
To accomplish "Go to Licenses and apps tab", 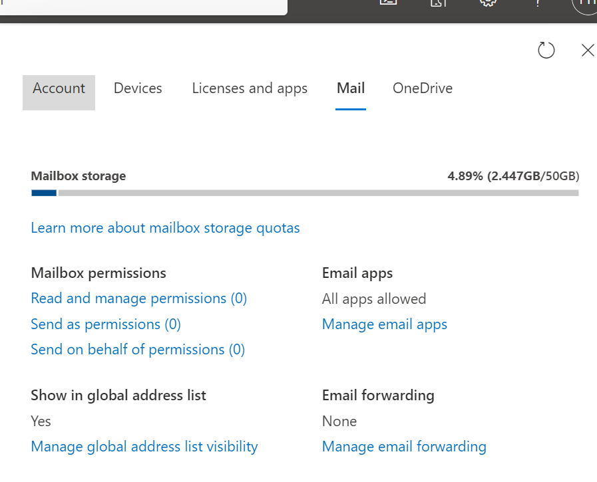I will [x=250, y=88].
